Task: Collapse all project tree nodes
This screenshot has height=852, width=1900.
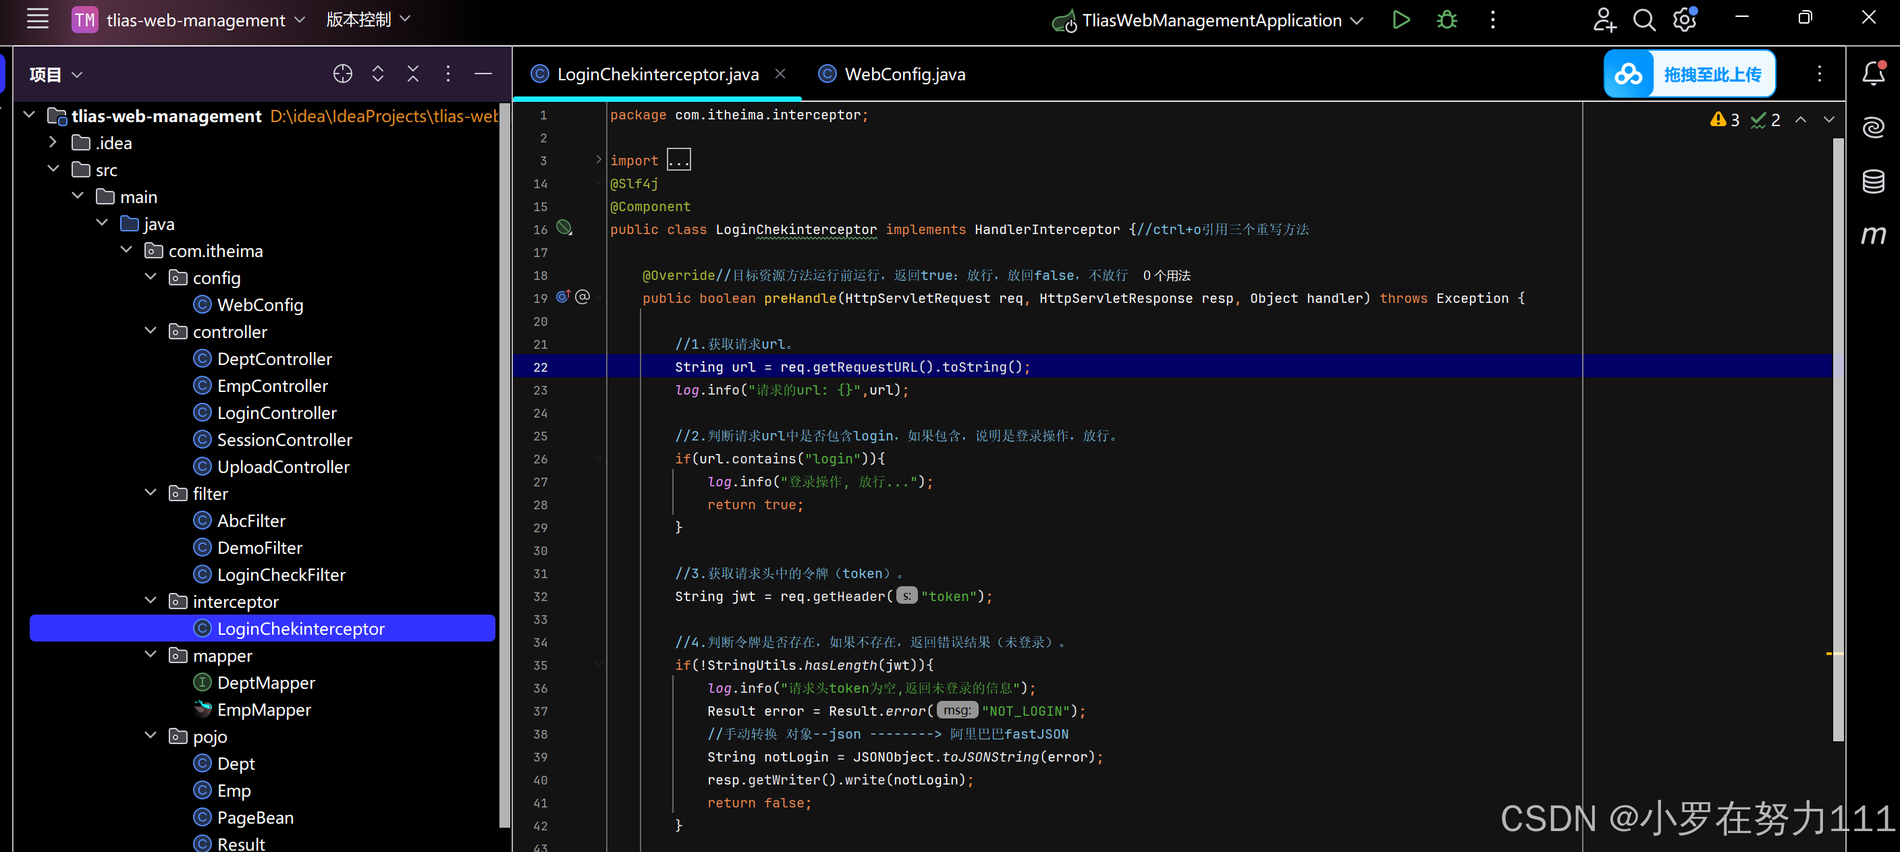Action: click(x=413, y=74)
